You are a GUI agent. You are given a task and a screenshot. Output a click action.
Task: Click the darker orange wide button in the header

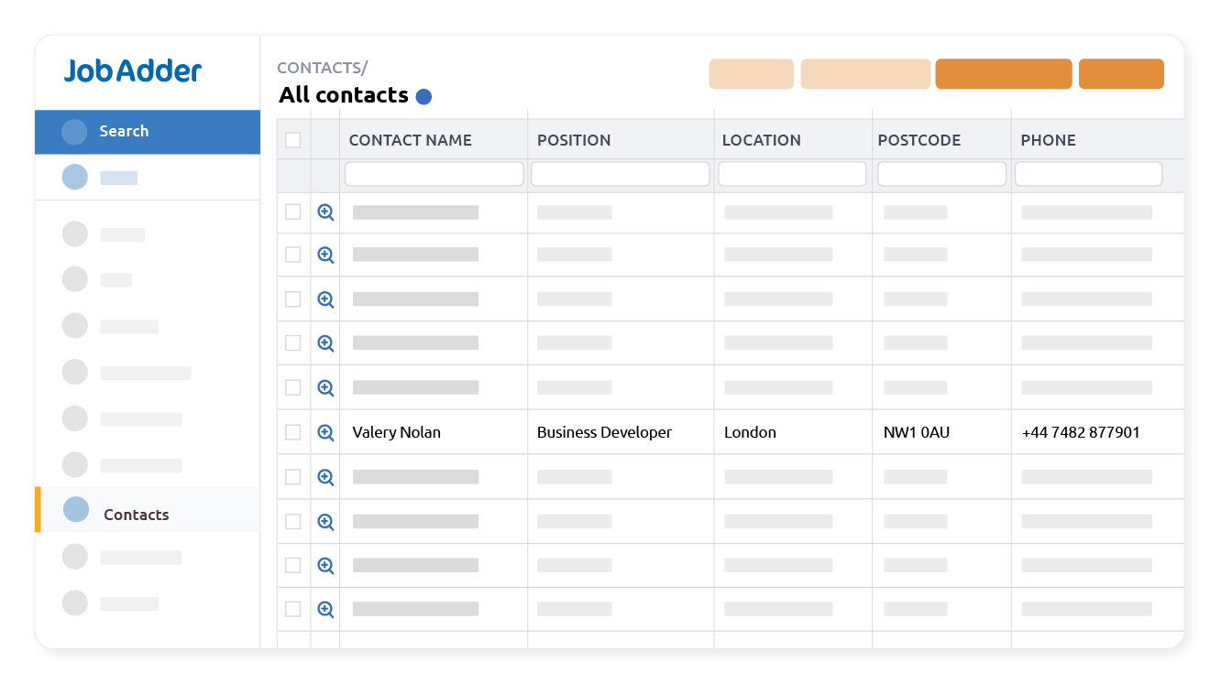click(1004, 73)
